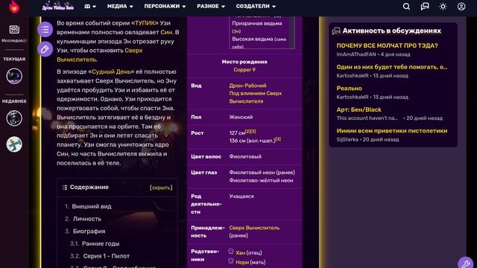Expand the home icon dropdown in navigation
Viewport: 477px width, 268px height.
point(90,7)
